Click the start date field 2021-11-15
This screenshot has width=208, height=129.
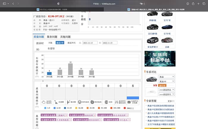click(x=89, y=43)
